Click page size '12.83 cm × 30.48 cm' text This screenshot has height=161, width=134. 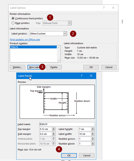[x=88, y=58]
